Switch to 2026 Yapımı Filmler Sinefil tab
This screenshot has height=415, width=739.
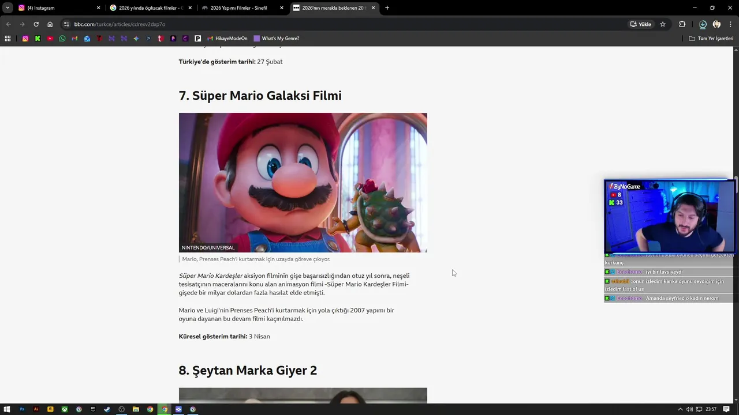(x=243, y=8)
